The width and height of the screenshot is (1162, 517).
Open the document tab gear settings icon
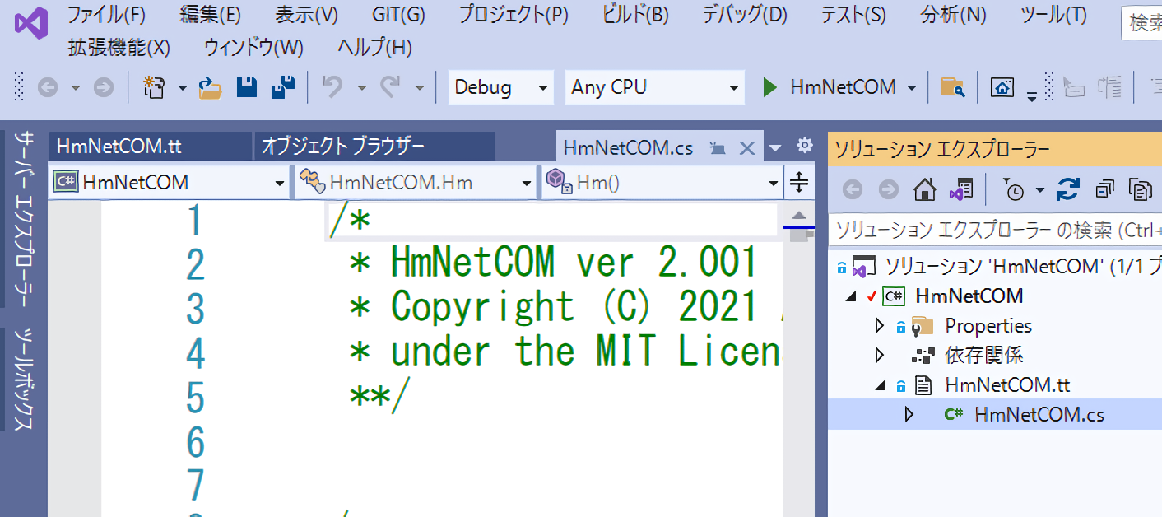pos(805,147)
